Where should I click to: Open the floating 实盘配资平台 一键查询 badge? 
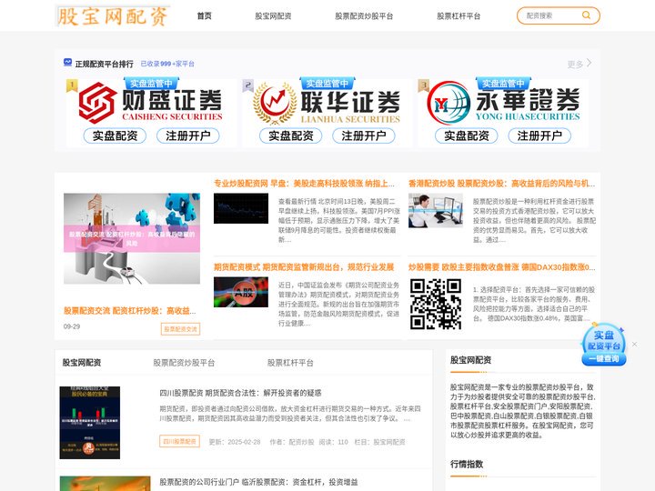[x=604, y=344]
